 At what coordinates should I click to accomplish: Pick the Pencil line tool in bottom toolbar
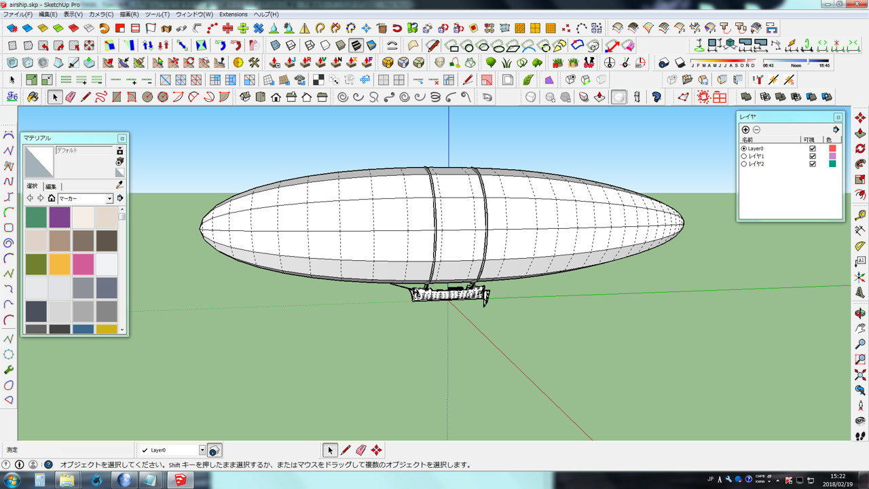pyautogui.click(x=346, y=450)
